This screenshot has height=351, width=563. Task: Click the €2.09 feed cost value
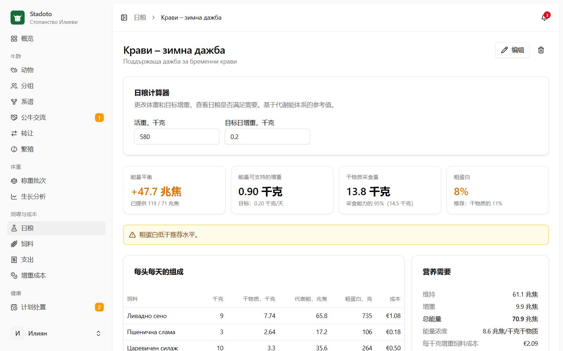point(531,344)
